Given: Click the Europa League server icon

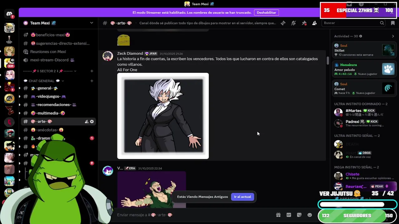Looking at the screenshot, I should (x=9, y=40).
